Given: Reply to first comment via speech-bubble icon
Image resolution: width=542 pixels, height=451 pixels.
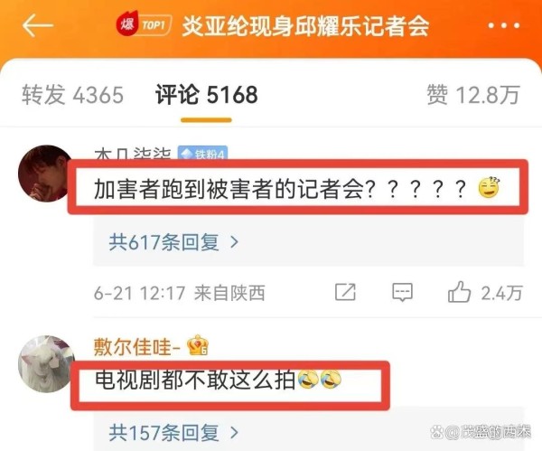Looking at the screenshot, I should click(x=402, y=293).
